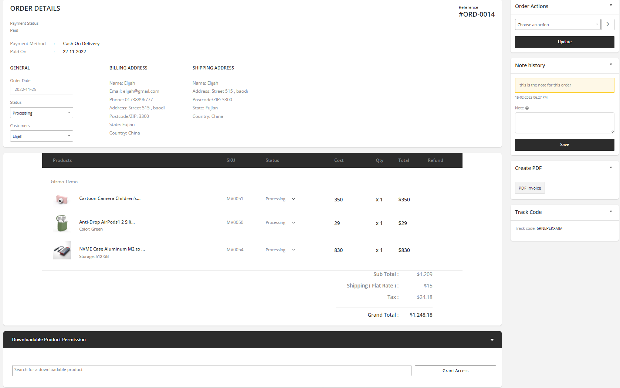Open the Choose an action dropdown
620x388 pixels.
click(x=557, y=25)
